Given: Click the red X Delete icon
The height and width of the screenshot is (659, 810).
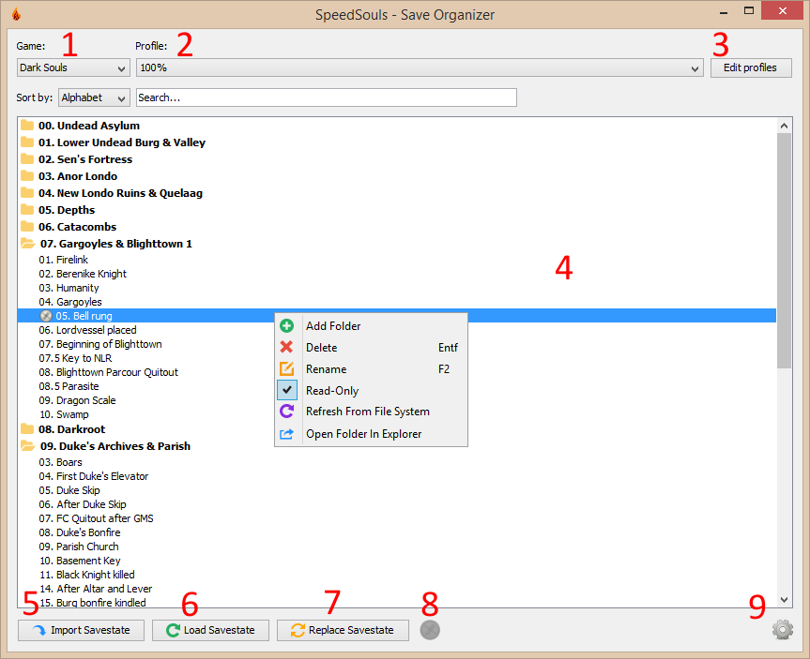Looking at the screenshot, I should [x=287, y=348].
